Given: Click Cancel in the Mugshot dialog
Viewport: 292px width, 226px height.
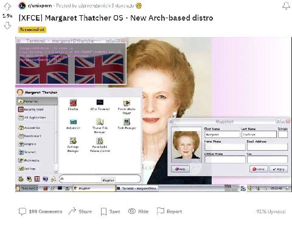Looking at the screenshot, I should pos(259,169).
